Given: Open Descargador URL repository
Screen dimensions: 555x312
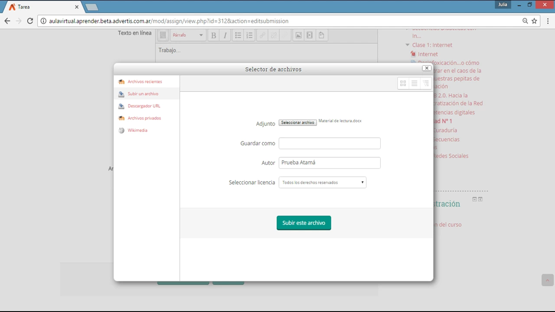Looking at the screenshot, I should coord(144,106).
